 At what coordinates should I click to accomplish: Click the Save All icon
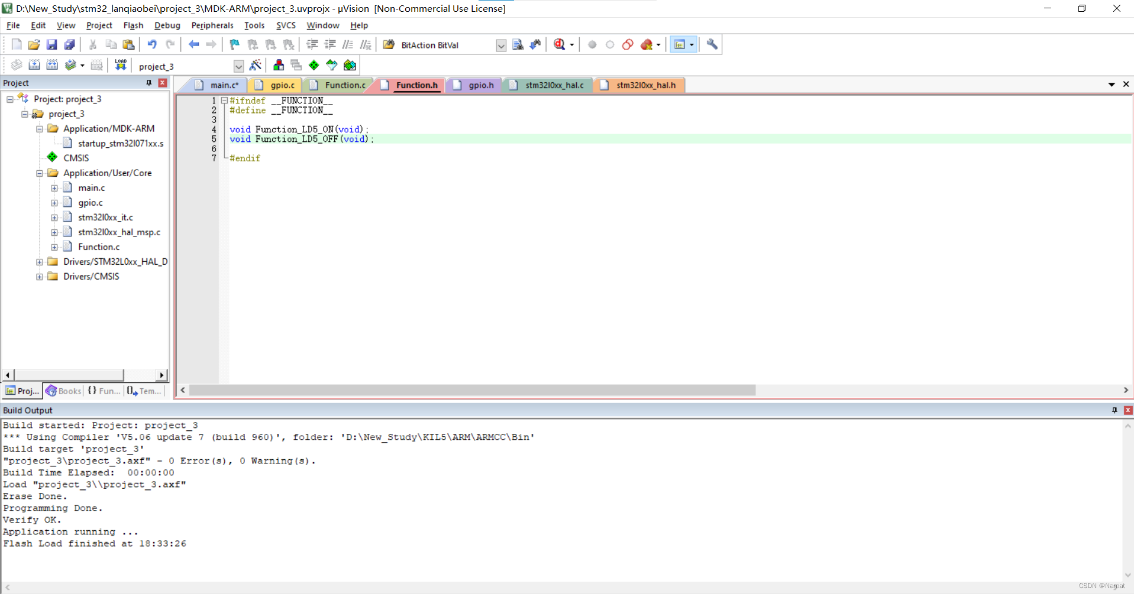pos(70,44)
